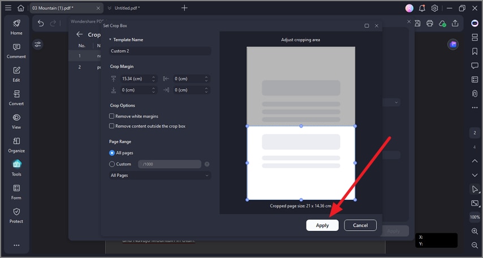Click the user profile avatar
Viewport: 483px width, 258px height.
coord(409,8)
